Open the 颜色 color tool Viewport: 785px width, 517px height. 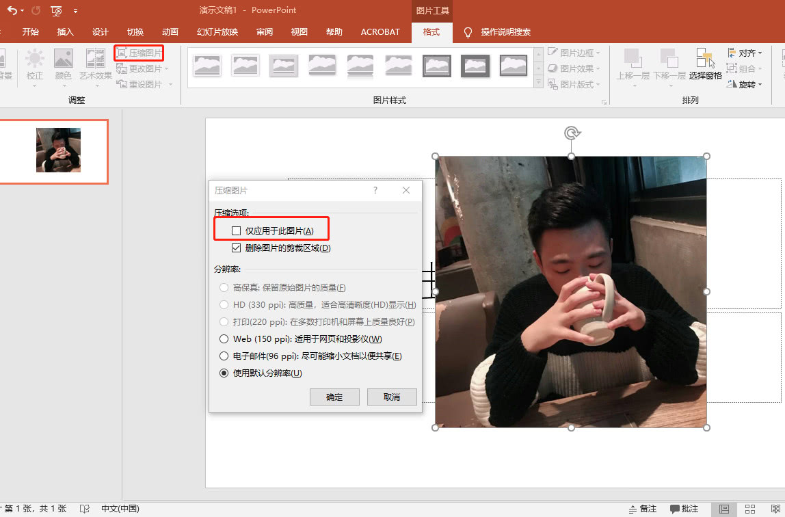coord(64,68)
